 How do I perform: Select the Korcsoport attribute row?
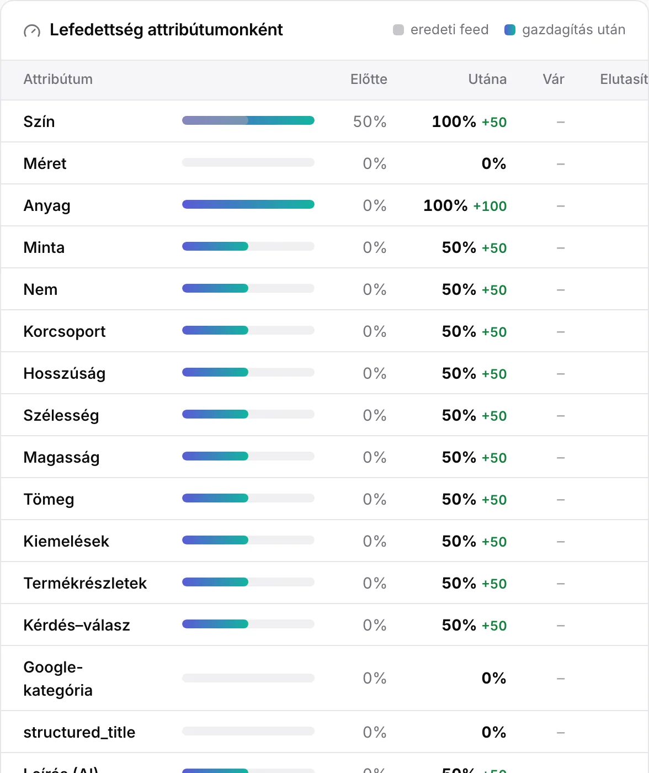[324, 331]
